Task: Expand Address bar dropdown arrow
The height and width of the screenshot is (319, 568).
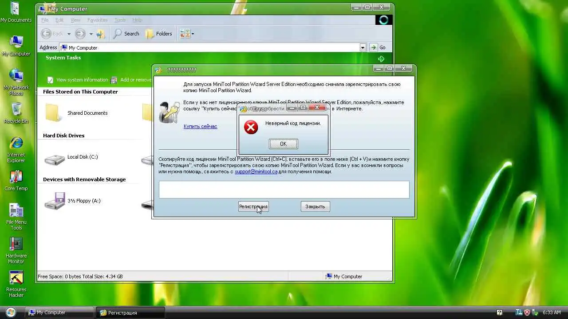Action: 363,47
